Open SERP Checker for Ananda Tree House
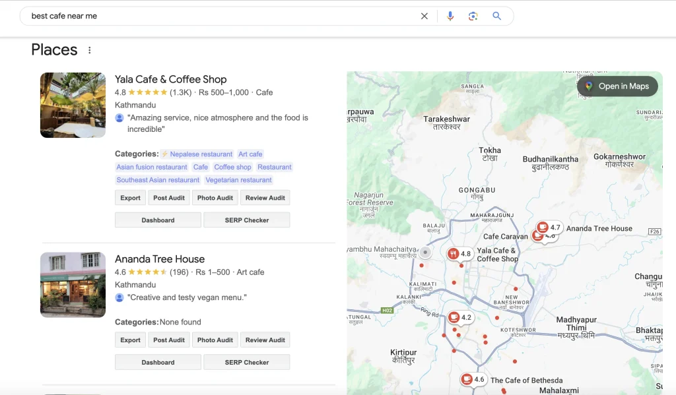The width and height of the screenshot is (676, 395). coord(246,361)
